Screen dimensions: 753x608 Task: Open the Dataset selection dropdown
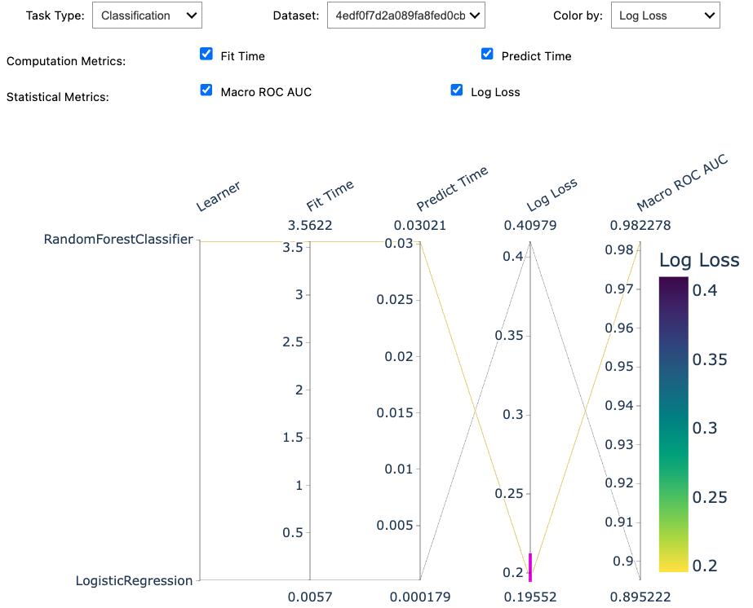point(405,15)
